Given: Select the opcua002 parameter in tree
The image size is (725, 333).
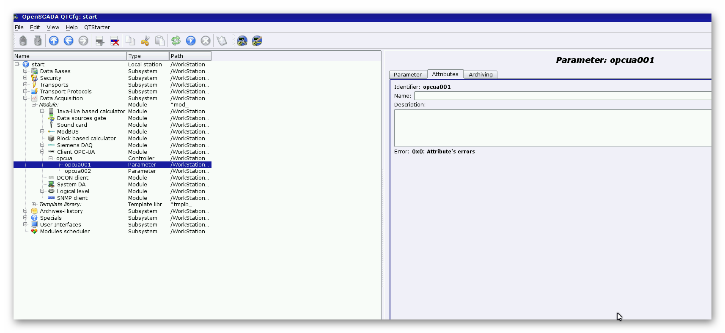Looking at the screenshot, I should coord(78,171).
